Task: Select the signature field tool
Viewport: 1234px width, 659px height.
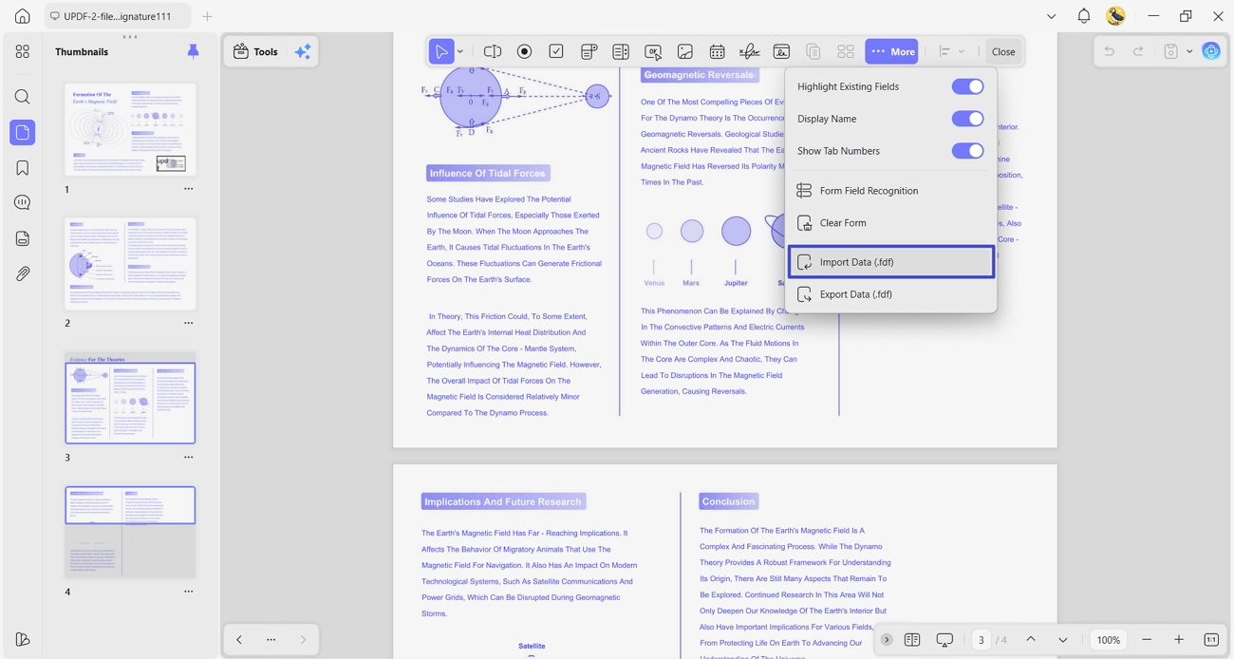Action: [x=749, y=51]
